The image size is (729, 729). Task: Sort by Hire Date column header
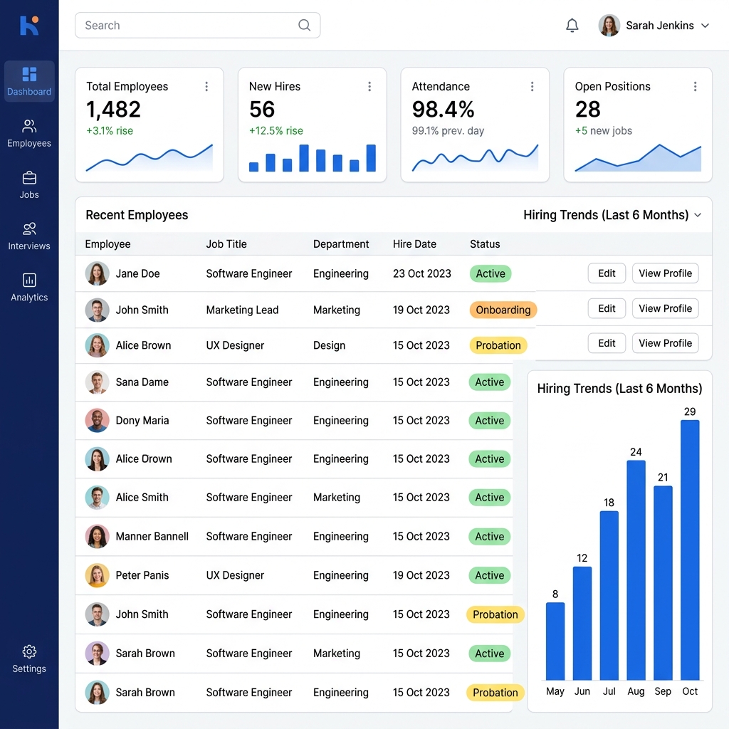click(414, 244)
